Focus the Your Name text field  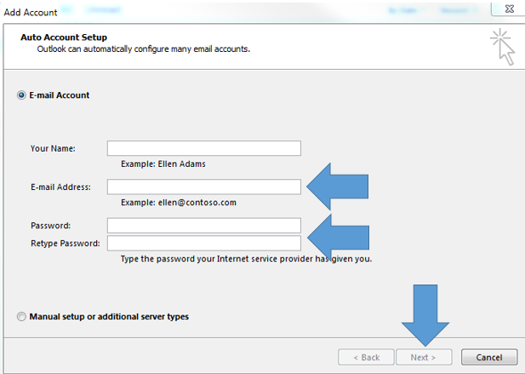[204, 148]
